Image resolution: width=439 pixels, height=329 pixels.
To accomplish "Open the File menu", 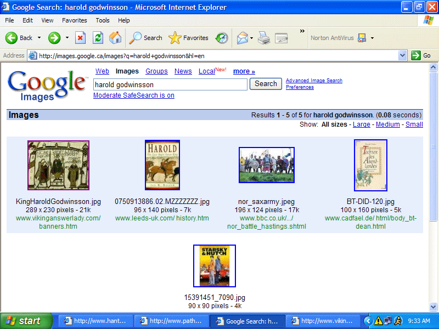I will [x=9, y=20].
